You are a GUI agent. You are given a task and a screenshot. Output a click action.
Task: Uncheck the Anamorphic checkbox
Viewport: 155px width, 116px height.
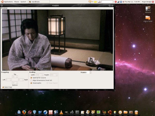pyautogui.click(x=31, y=83)
